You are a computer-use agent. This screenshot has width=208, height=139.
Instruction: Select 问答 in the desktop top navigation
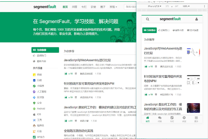74,7
